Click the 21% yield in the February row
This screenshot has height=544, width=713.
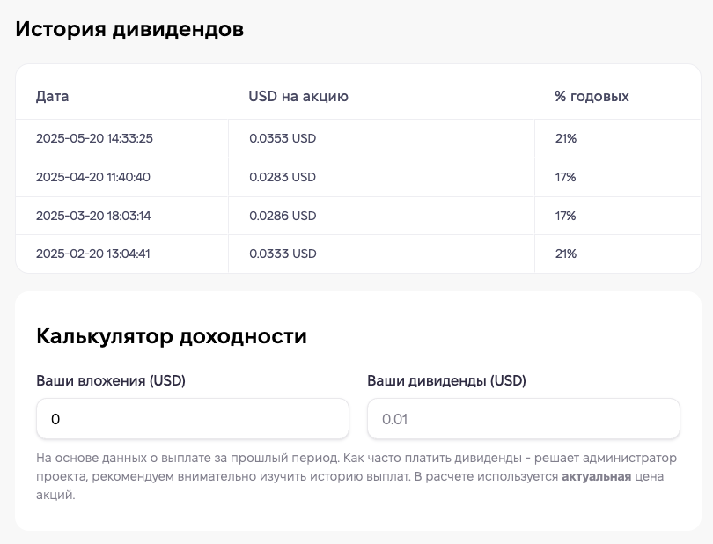[x=565, y=254]
